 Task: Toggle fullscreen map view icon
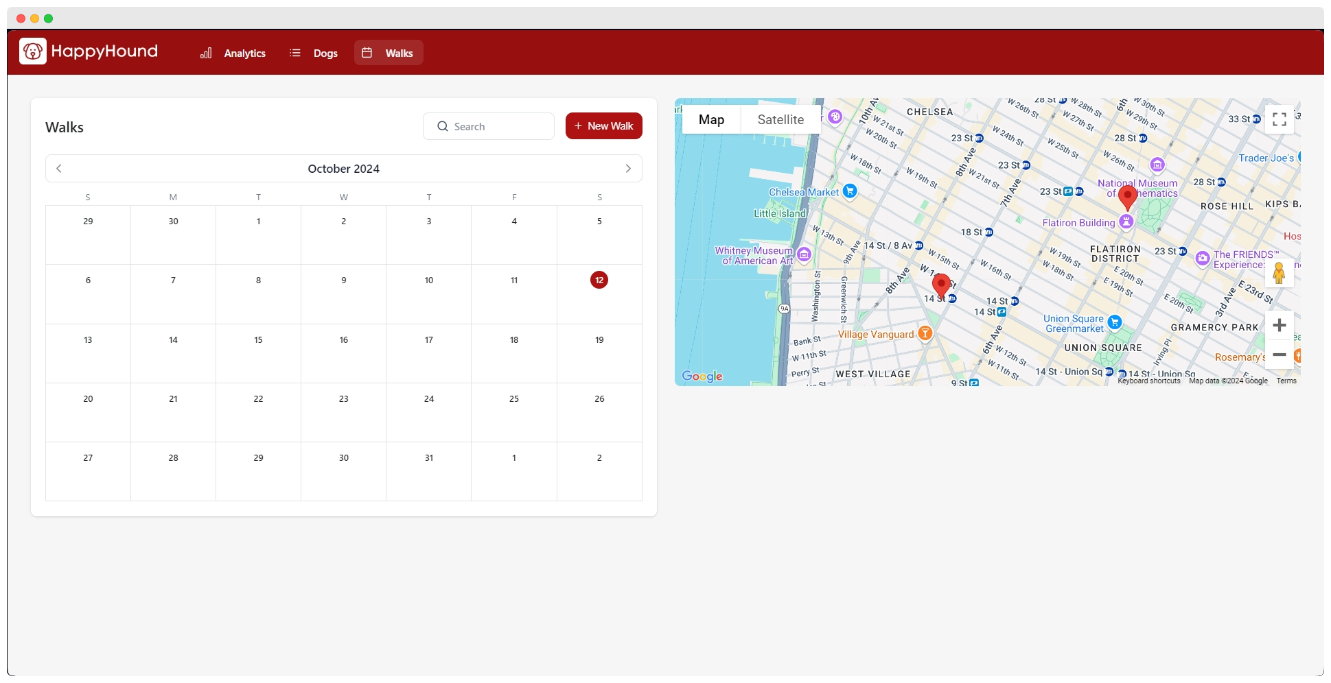click(x=1279, y=119)
